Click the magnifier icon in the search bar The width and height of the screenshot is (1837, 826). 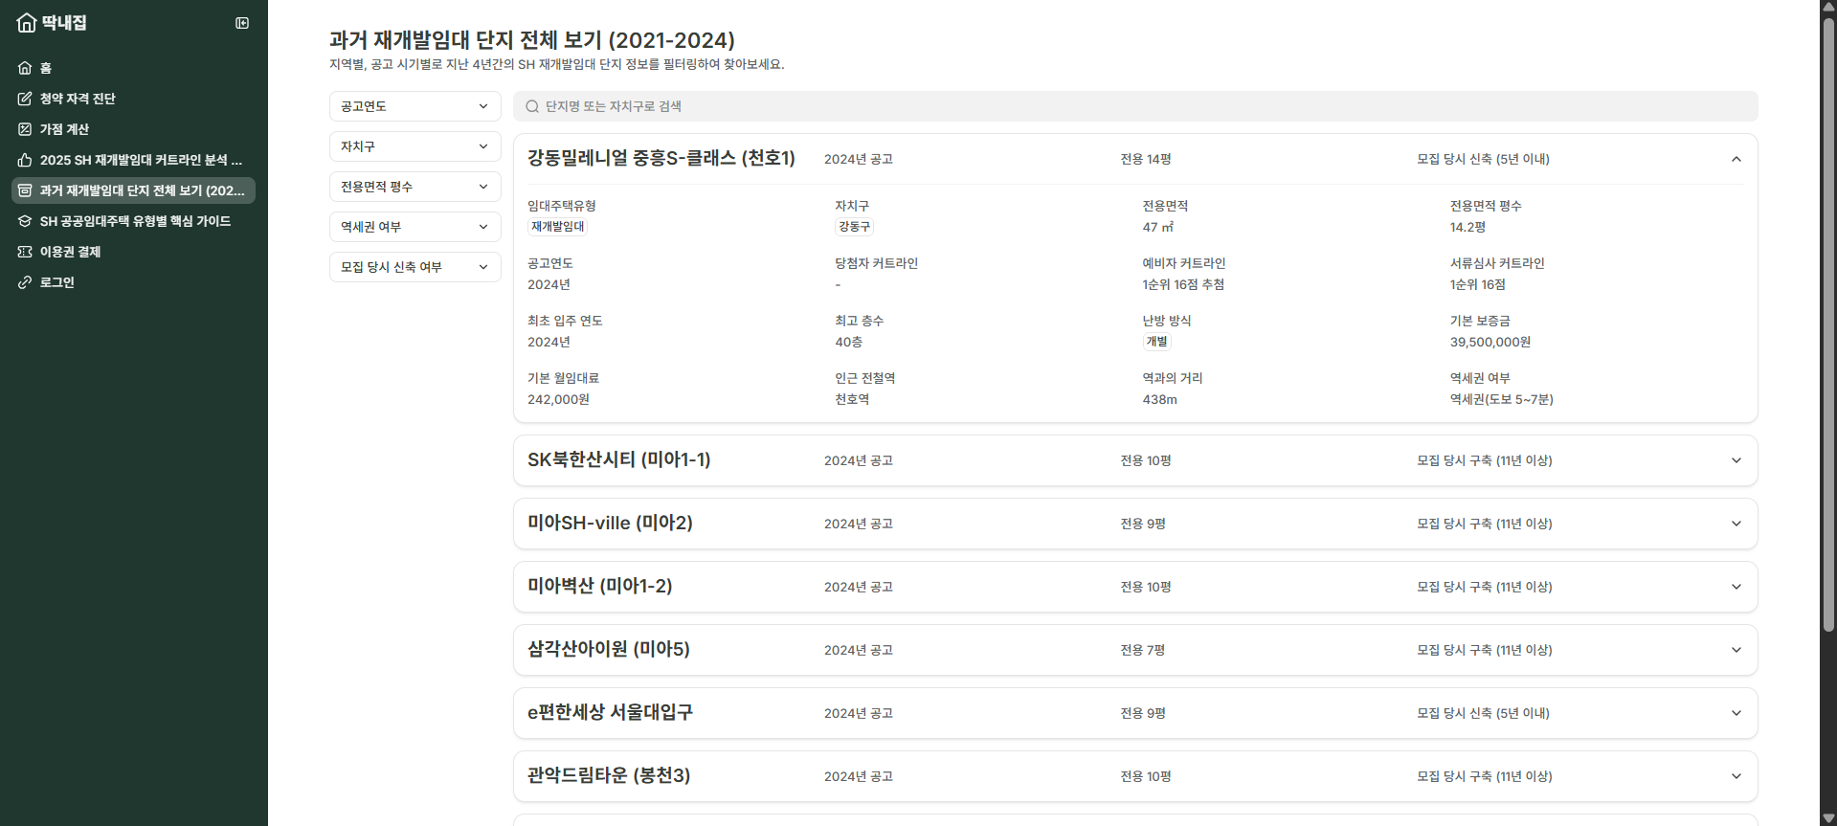tap(532, 106)
